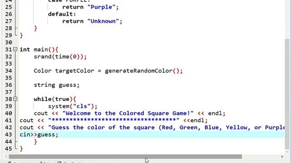Click the closing brace on line 45

tap(21, 149)
